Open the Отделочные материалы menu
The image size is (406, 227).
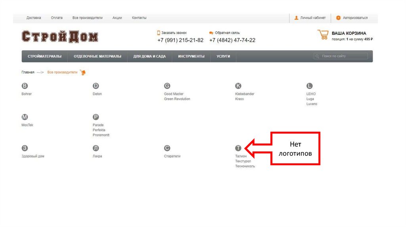click(97, 57)
